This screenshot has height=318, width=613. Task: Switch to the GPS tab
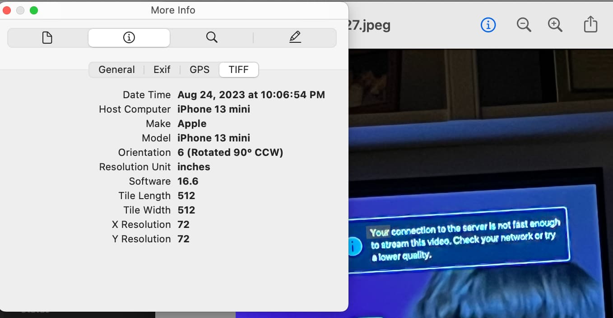click(x=200, y=69)
